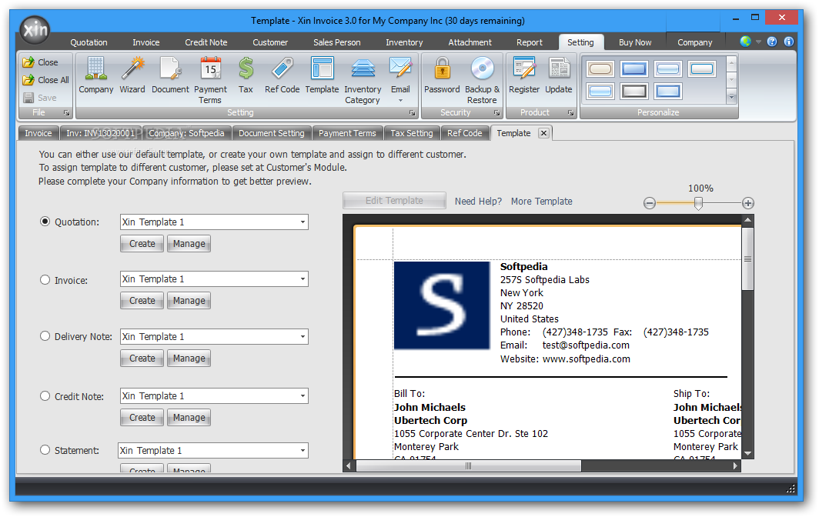This screenshot has height=517, width=819.
Task: Click the Edit Template button
Action: click(394, 201)
